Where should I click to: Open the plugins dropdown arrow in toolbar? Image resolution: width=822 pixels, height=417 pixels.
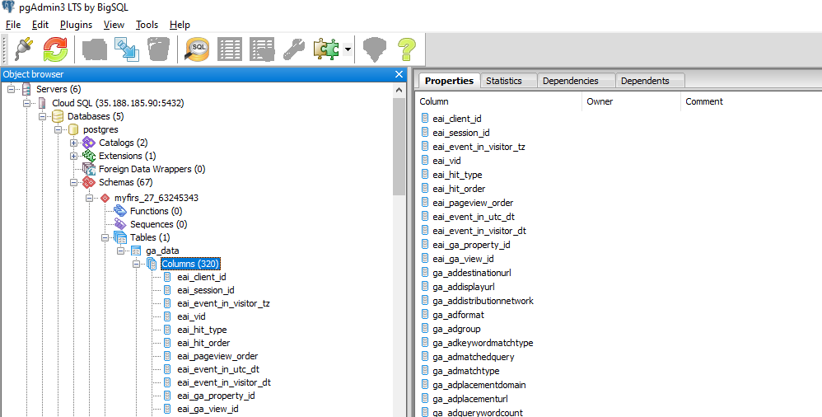tap(348, 50)
